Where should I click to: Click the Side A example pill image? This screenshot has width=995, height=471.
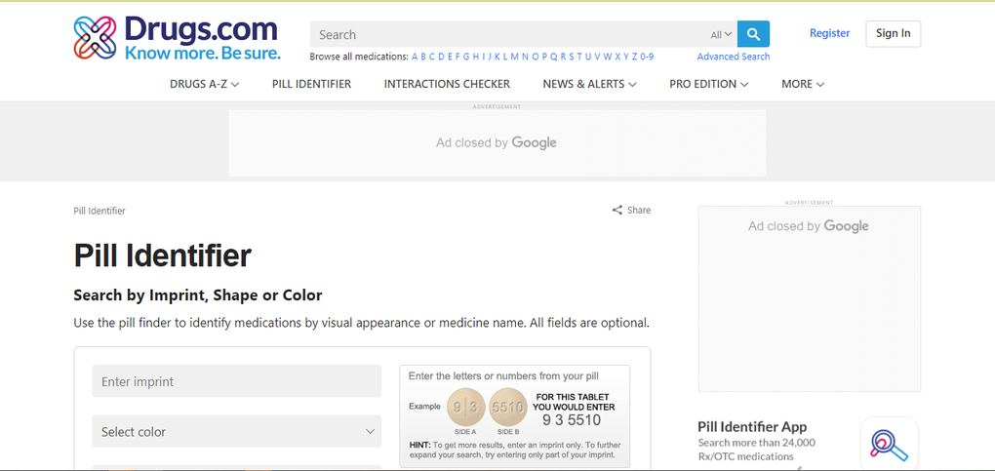point(465,407)
